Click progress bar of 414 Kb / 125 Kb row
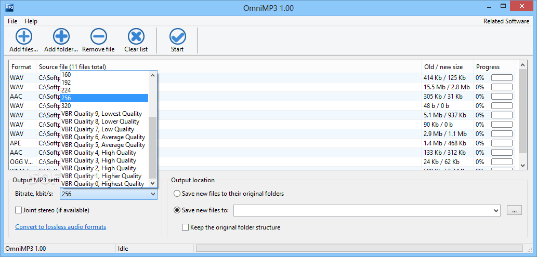This screenshot has height=257, width=537. (x=502, y=78)
